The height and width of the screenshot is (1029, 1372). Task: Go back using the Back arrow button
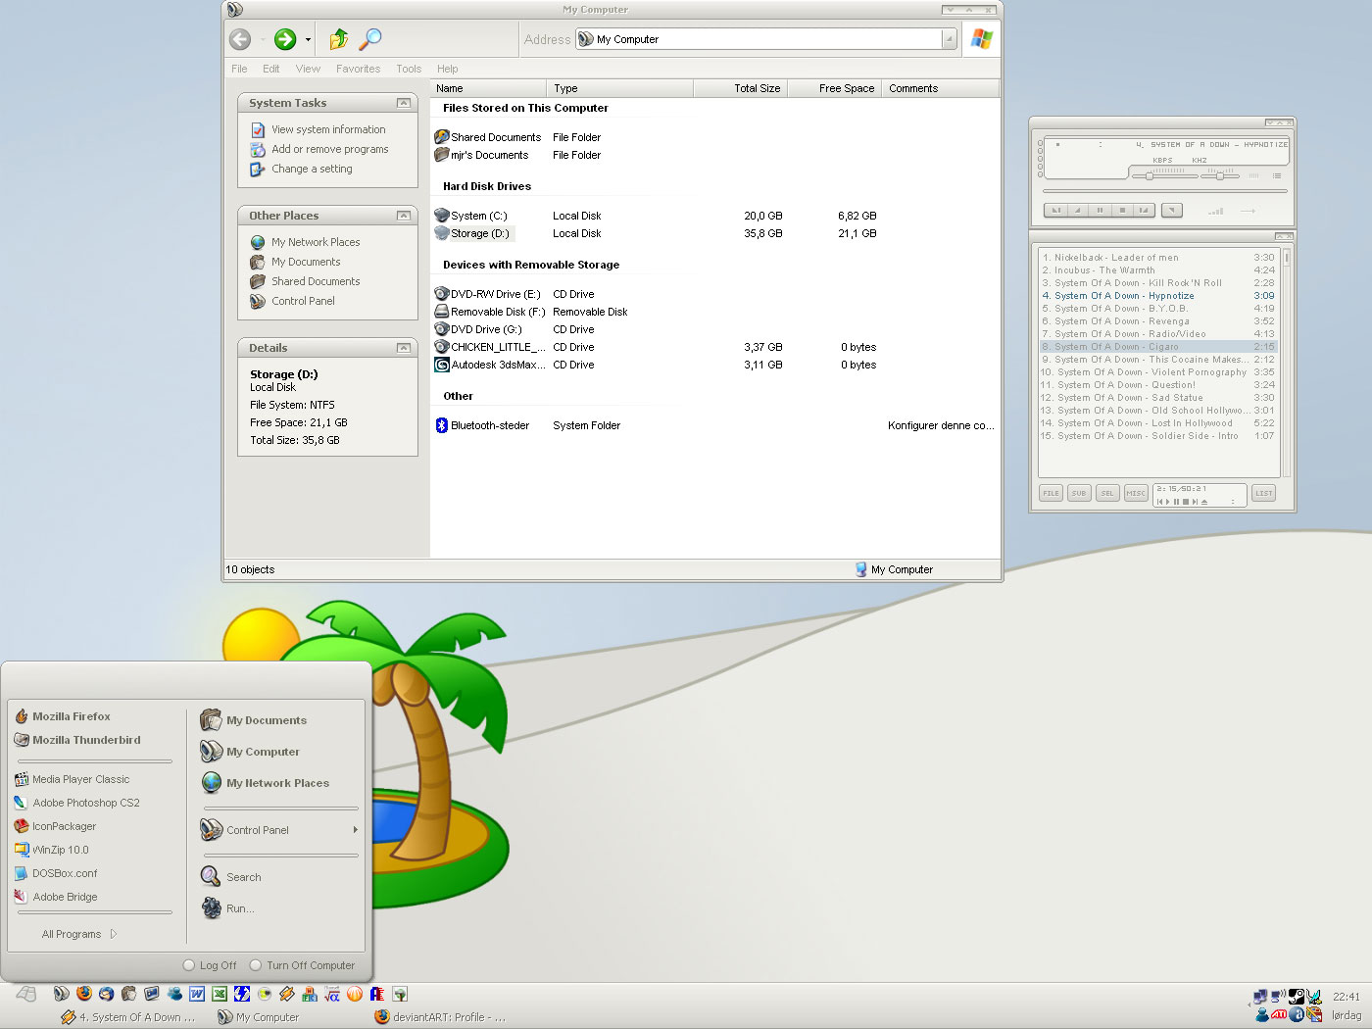click(x=240, y=39)
